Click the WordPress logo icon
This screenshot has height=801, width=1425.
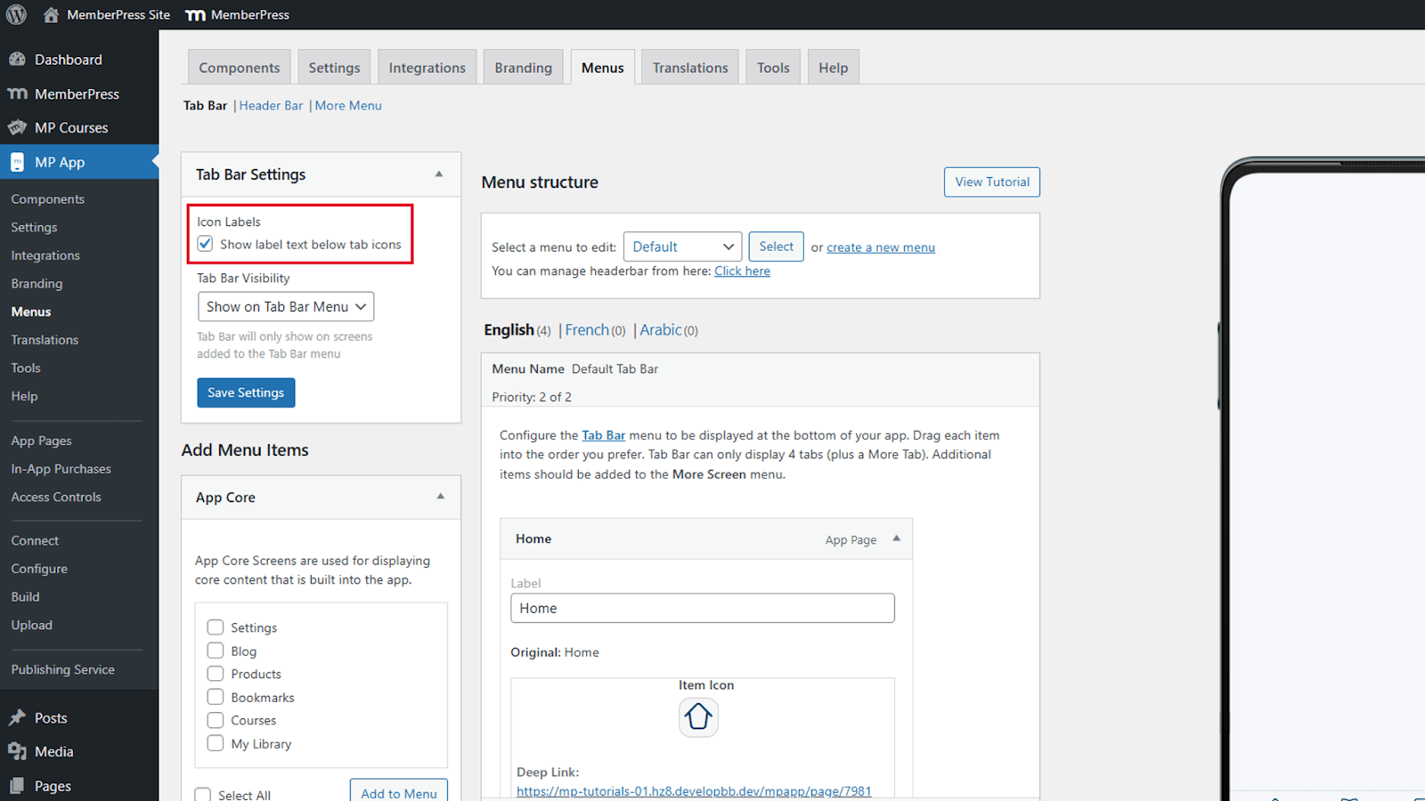16,15
